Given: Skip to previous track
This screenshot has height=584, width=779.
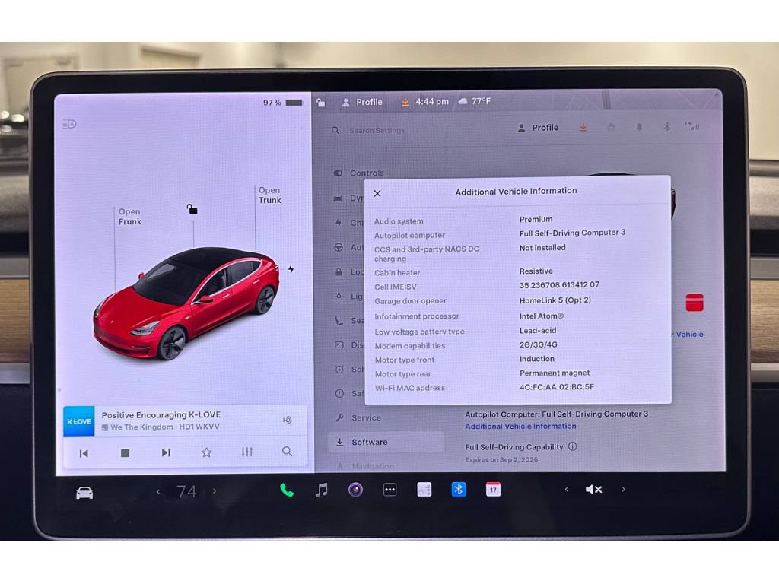Looking at the screenshot, I should point(84,453).
